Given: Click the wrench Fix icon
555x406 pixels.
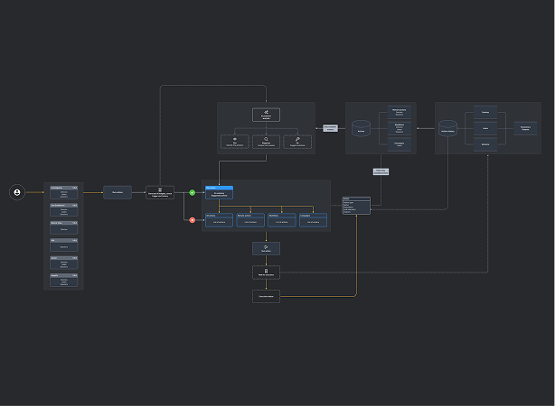Looking at the screenshot, I should click(x=297, y=139).
